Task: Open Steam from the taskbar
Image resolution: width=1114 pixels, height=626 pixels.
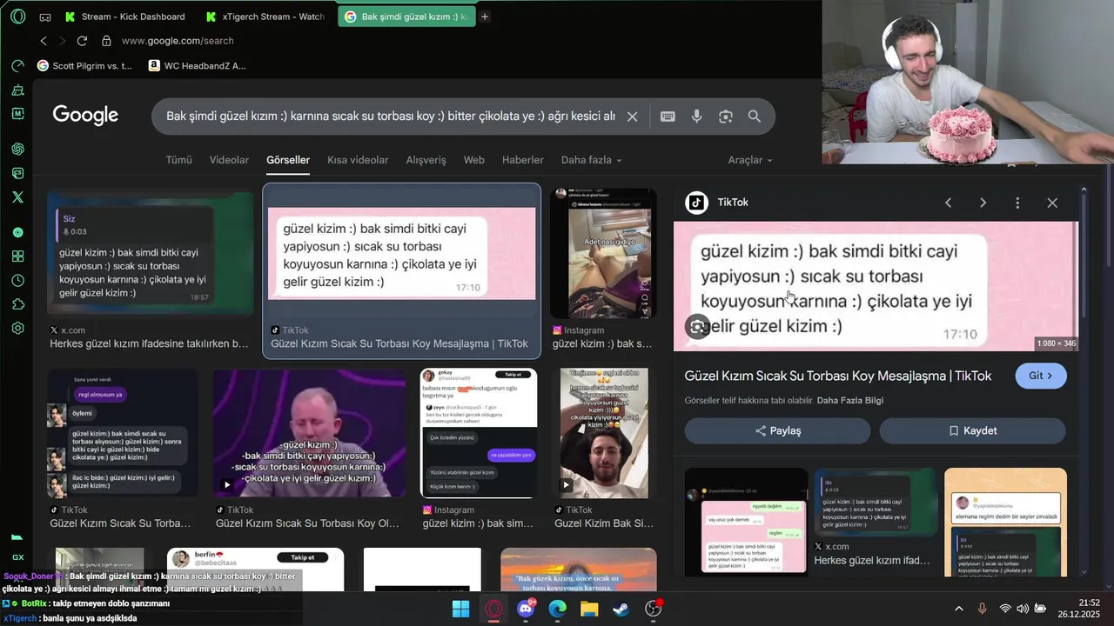Action: (x=621, y=609)
